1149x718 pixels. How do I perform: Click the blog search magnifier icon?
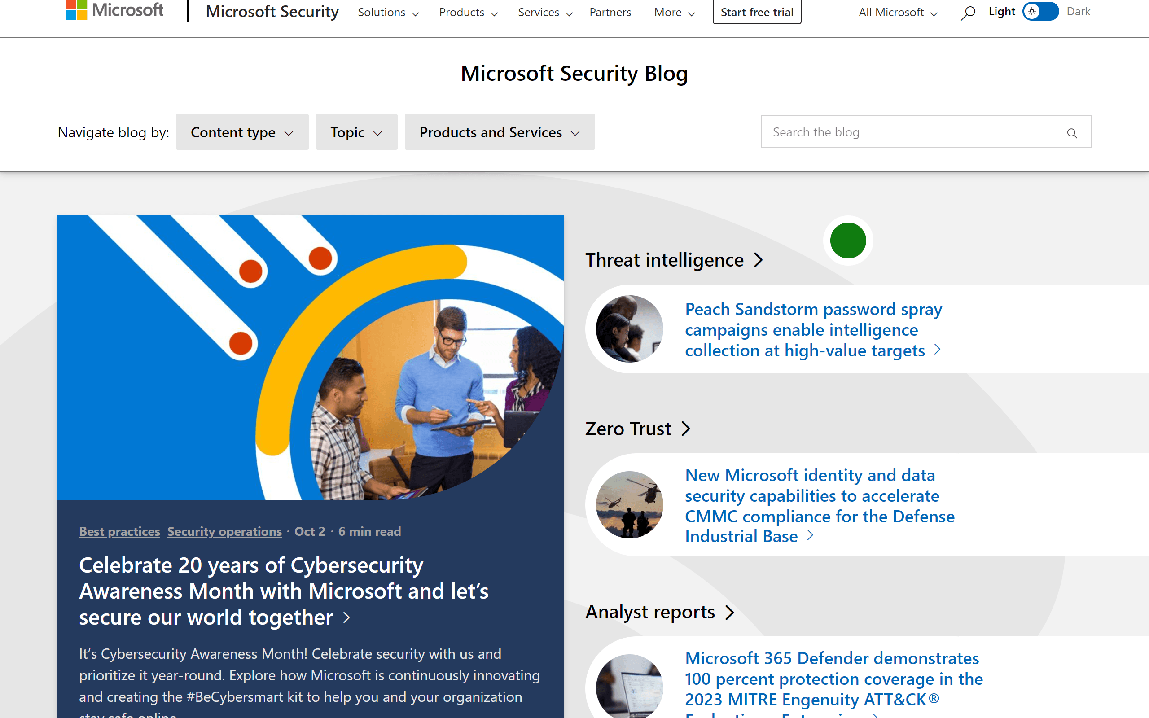click(1072, 133)
